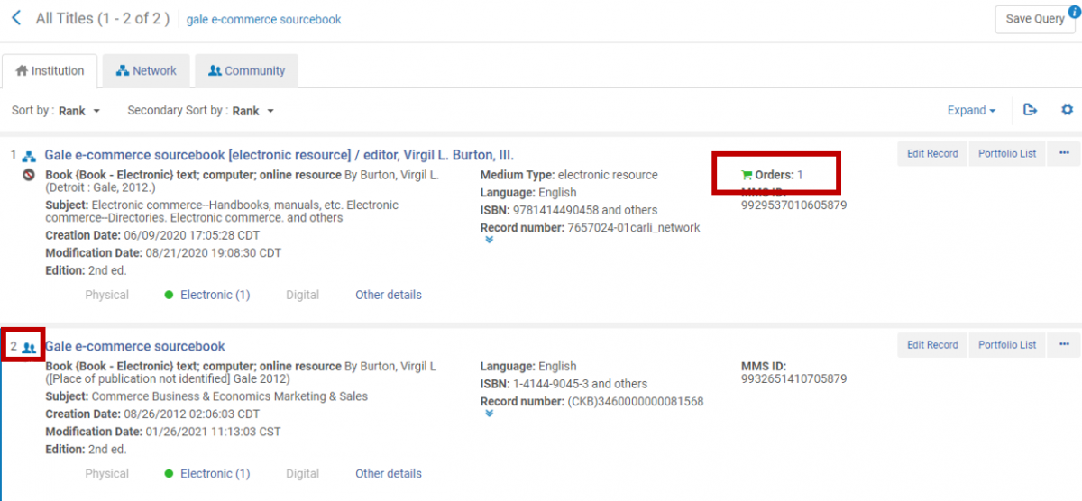Switch to the Network tab
Image resolution: width=1082 pixels, height=501 pixels.
(x=145, y=70)
